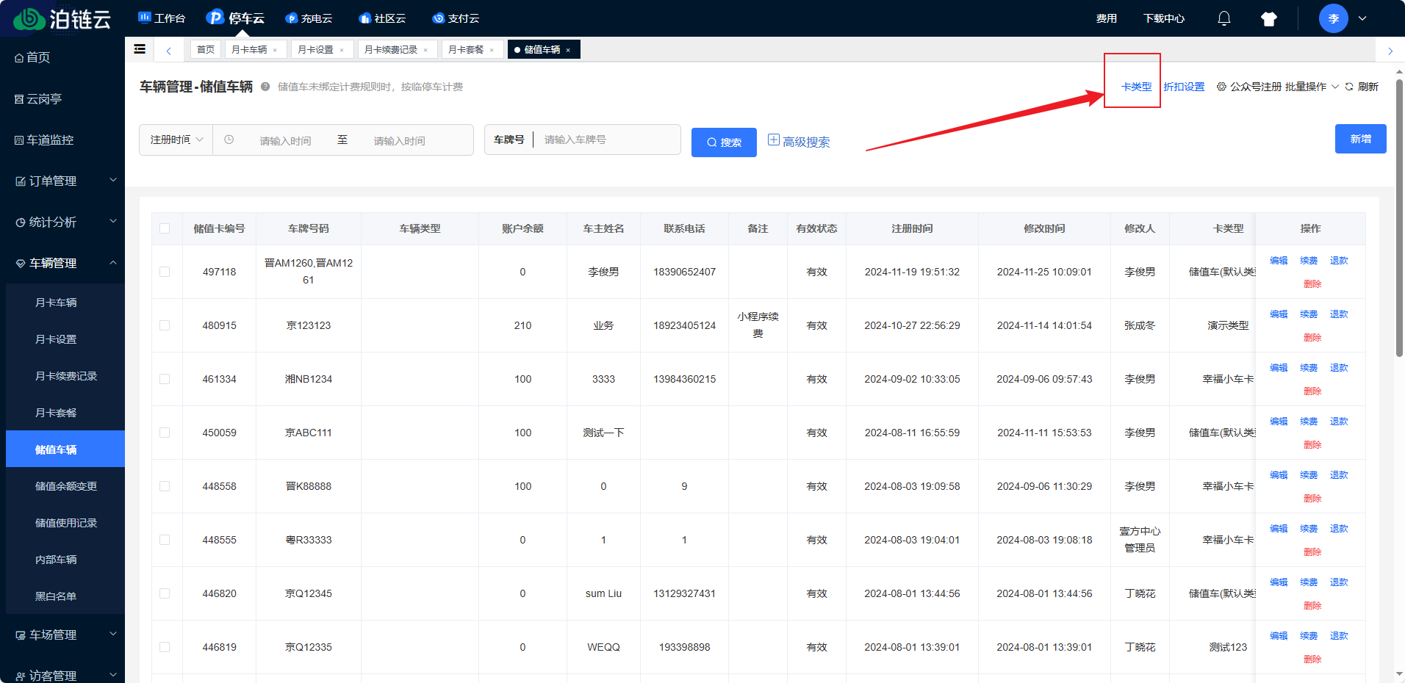Open the user account dropdown arrow

point(1362,18)
